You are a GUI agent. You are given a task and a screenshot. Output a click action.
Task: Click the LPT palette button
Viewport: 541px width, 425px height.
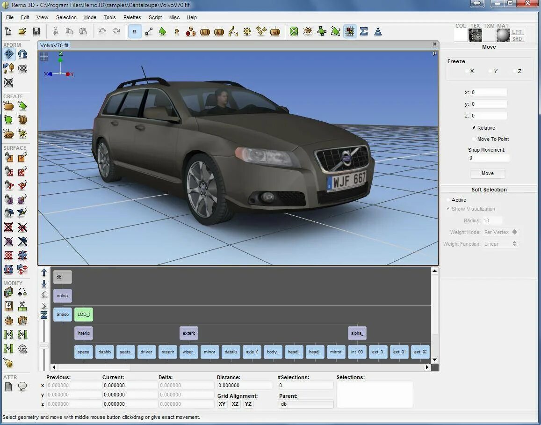(517, 32)
